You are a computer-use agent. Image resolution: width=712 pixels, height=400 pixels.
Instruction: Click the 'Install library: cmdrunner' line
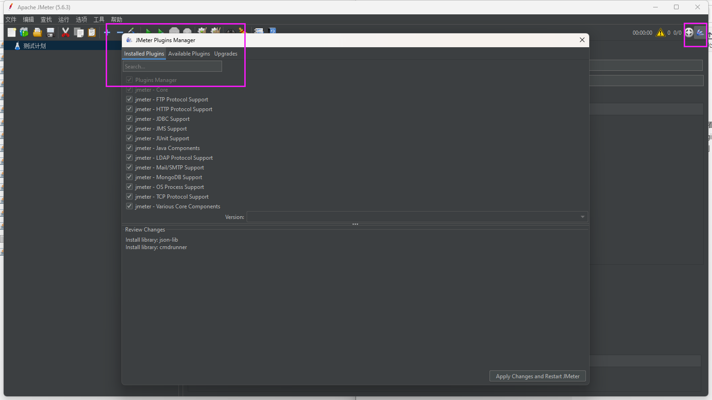pyautogui.click(x=156, y=247)
